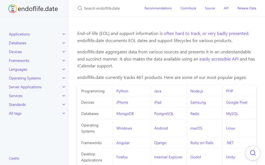The width and height of the screenshot is (265, 165).
Task: Click the endoflife.date hourglass logo
Action: pyautogui.click(x=12, y=9)
